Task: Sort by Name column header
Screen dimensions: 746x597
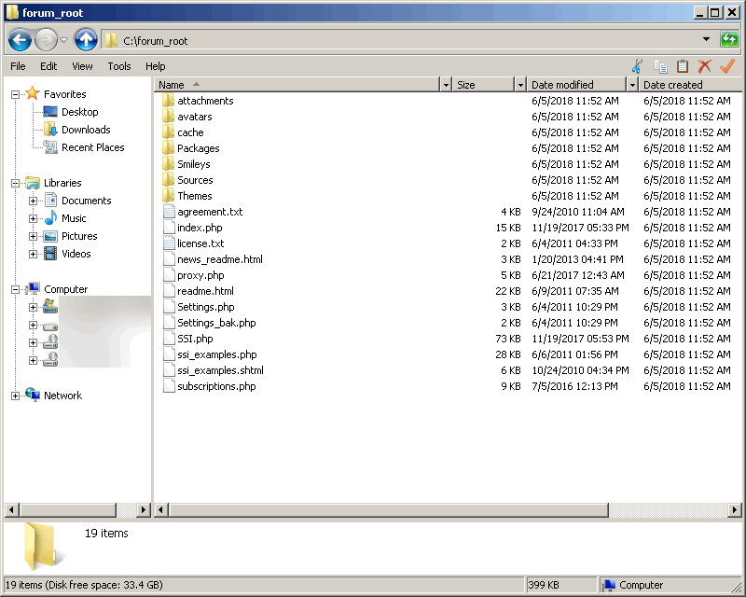Action: pyautogui.click(x=297, y=85)
